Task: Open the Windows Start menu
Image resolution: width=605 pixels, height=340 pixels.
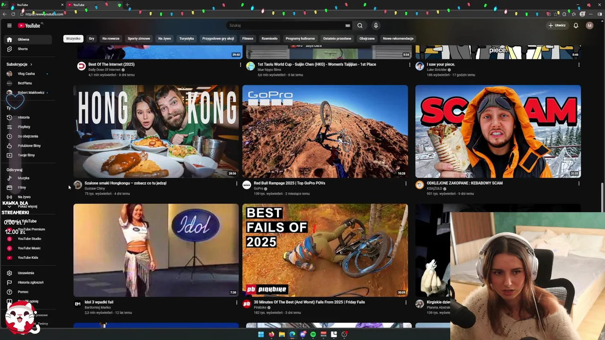Action: [261, 334]
